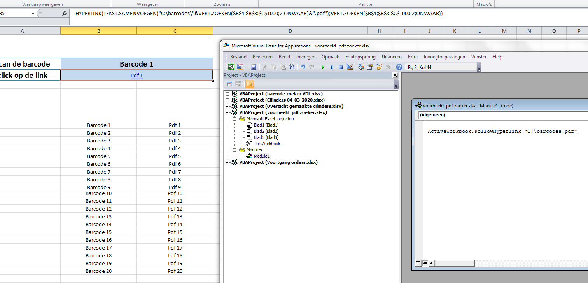This screenshot has height=283, width=588.
Task: Open the Invoegen menu
Action: 306,57
